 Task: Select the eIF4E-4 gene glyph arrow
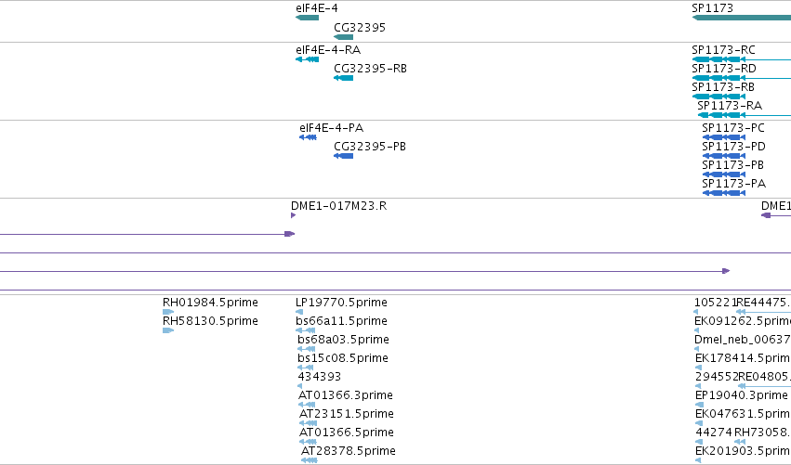308,18
